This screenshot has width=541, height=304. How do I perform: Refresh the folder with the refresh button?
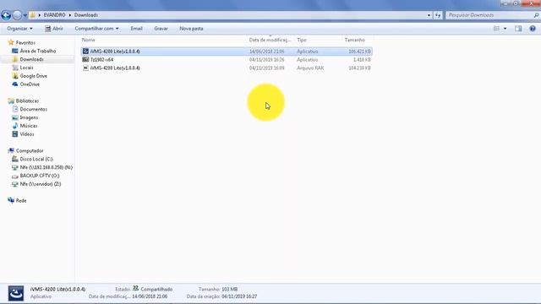tap(438, 15)
